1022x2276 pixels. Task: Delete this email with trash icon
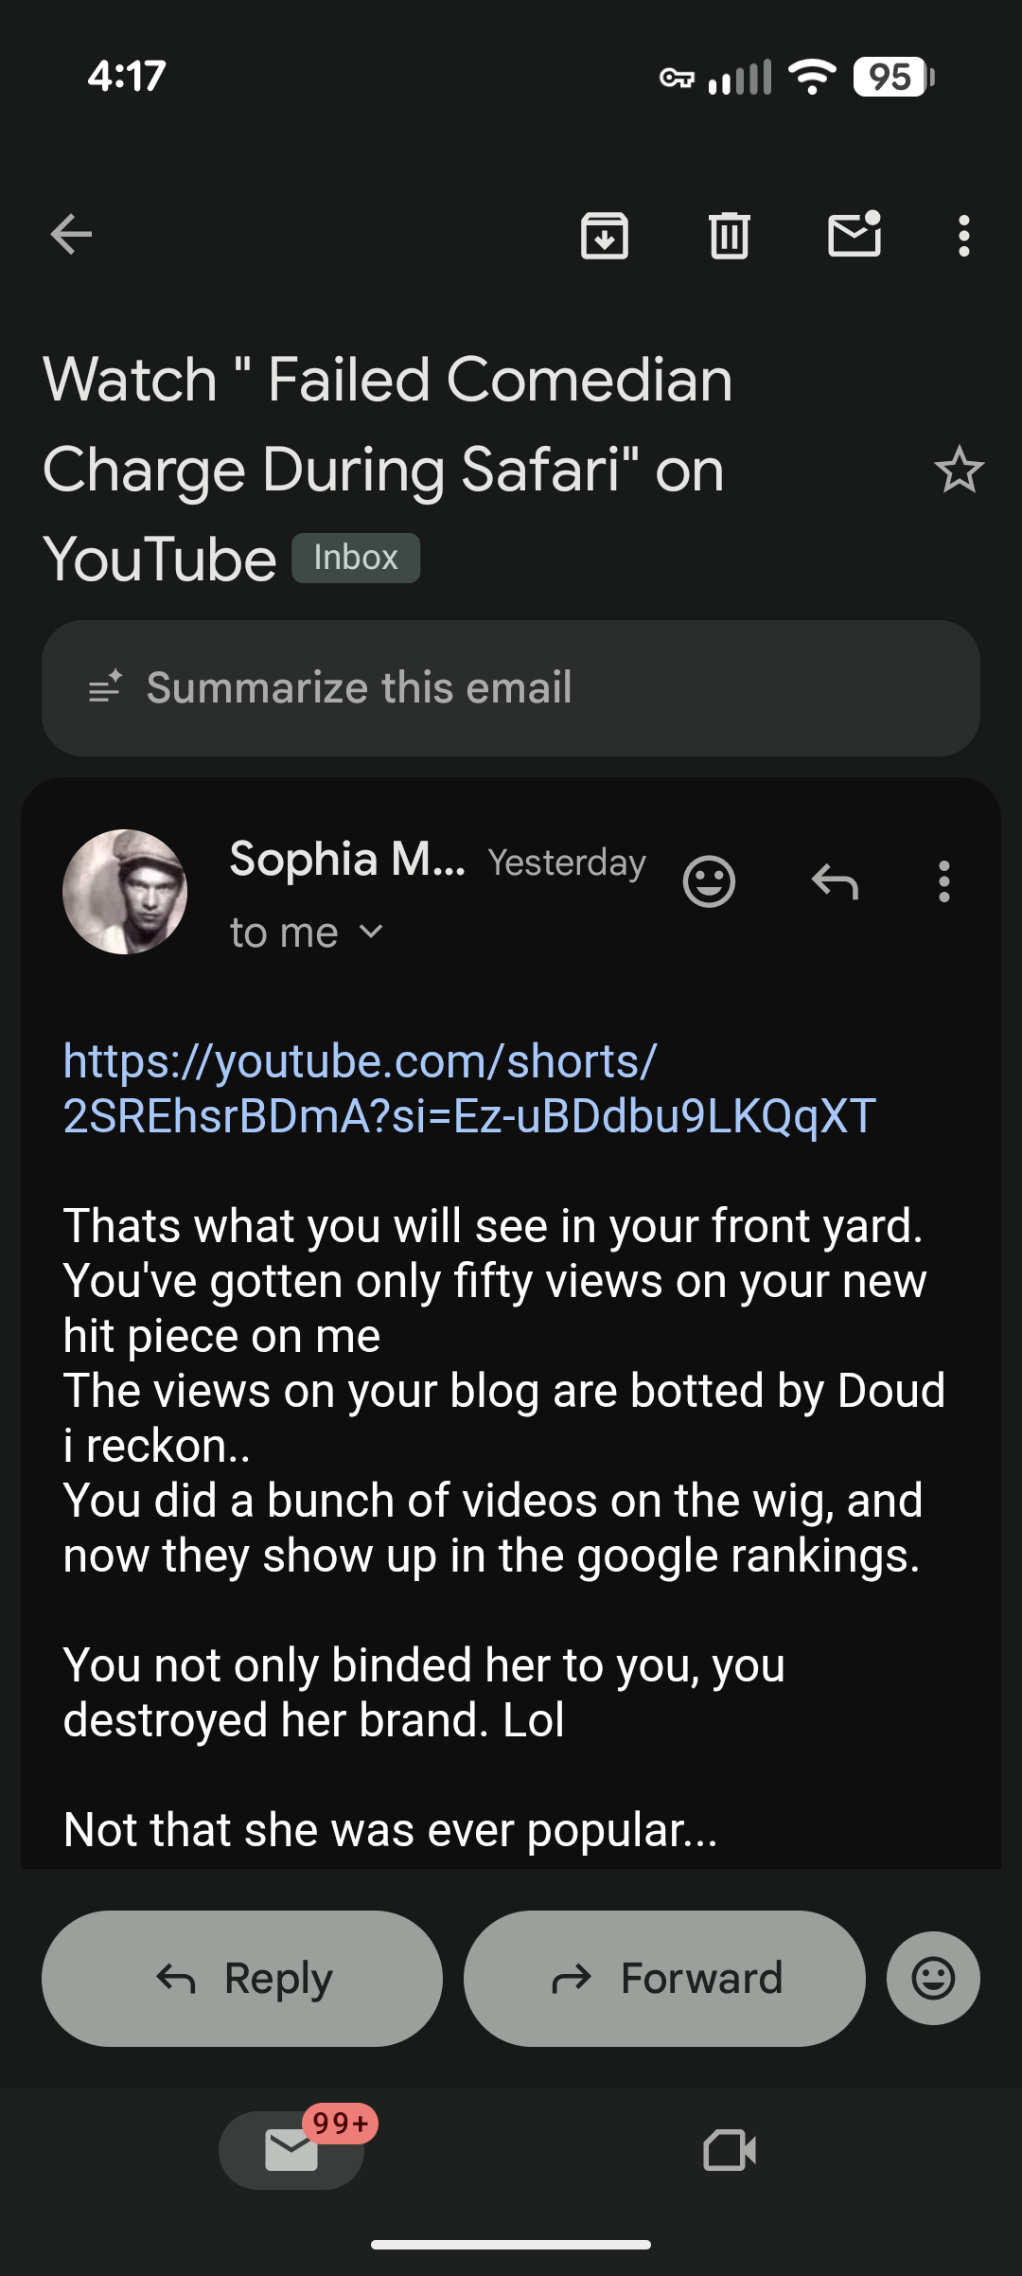(730, 235)
